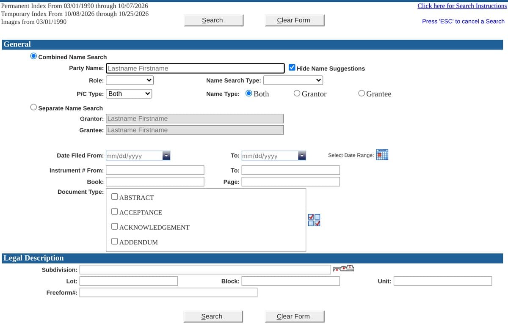The width and height of the screenshot is (508, 324).
Task: Open the Click here for Search Instructions link
Action: tap(462, 6)
